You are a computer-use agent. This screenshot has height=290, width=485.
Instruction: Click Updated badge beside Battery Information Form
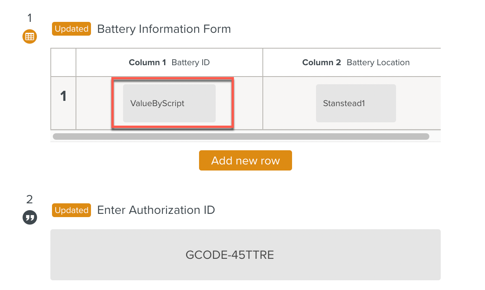(71, 29)
